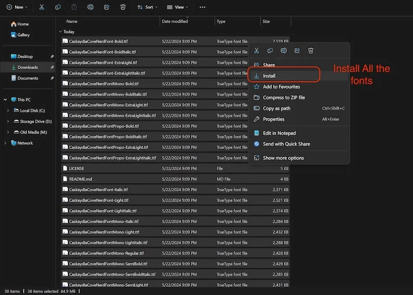Choose Compress to ZIP file
Screen dimensions: 413x295
coord(299,97)
